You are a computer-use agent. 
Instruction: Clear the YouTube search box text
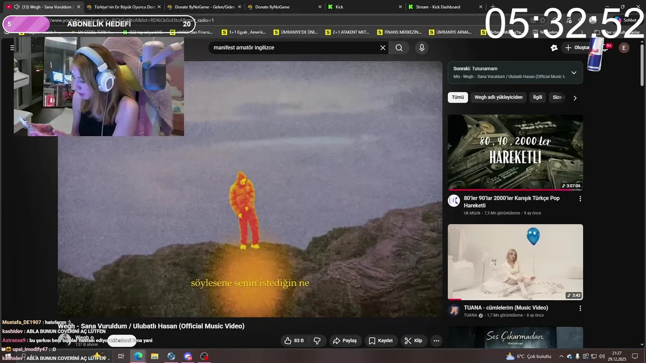tap(383, 48)
